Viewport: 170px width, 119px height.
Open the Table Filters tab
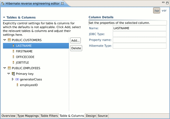tap(49, 116)
